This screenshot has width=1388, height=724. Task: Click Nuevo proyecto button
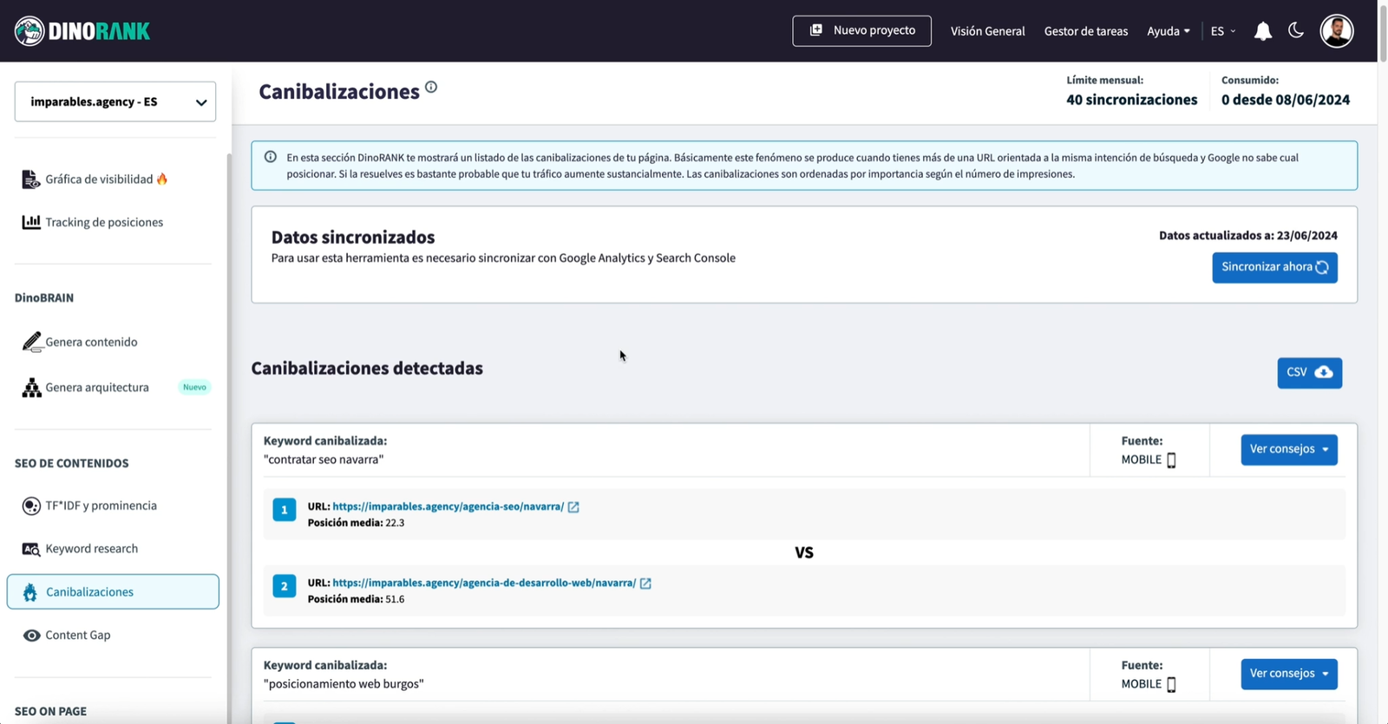861,31
